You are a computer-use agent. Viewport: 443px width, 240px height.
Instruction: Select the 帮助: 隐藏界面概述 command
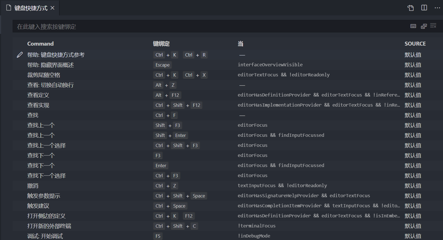click(50, 65)
